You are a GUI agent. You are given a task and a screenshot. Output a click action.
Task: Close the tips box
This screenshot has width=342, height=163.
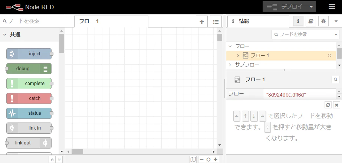pyautogui.click(x=337, y=105)
